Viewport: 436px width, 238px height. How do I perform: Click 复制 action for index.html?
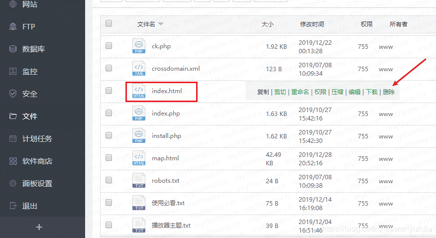(x=263, y=92)
